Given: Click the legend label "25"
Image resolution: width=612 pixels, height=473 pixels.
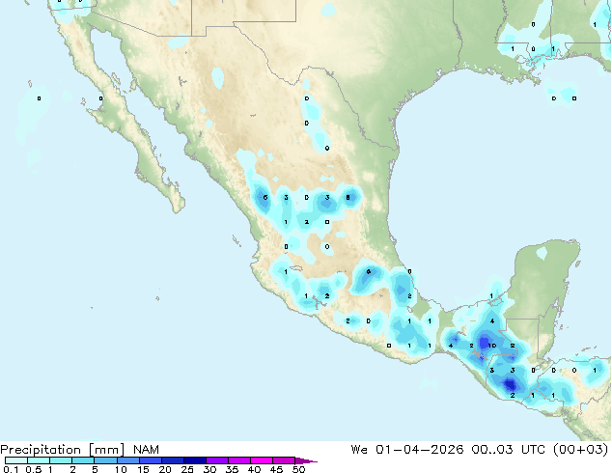Looking at the screenshot, I should coord(187,469).
